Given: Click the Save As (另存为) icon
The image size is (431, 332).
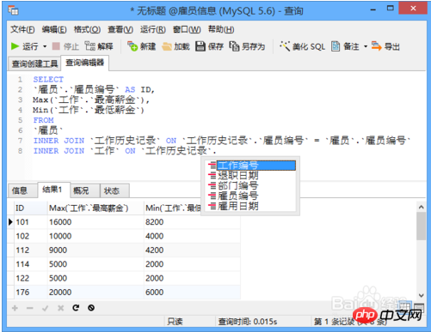Looking at the screenshot, I should point(234,46).
